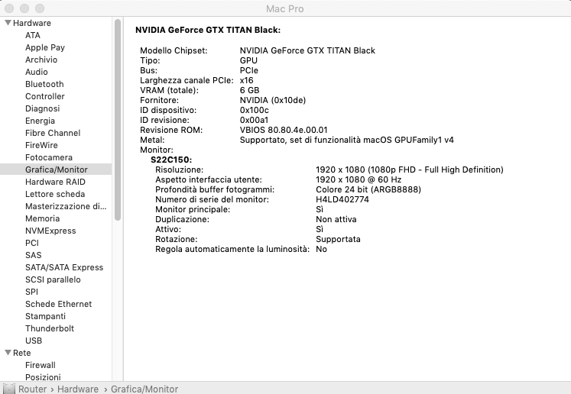Click Grafica/Monitor in the path bar

(x=144, y=389)
